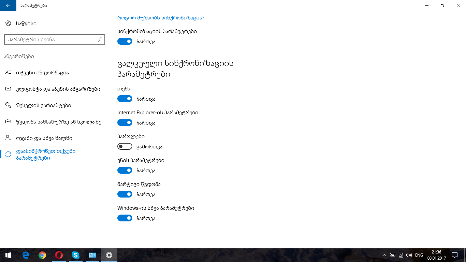This screenshot has height=262, width=466.
Task: Select 'ოჯახი და სხვა ხალხი' in sidebar
Action: click(x=55, y=138)
